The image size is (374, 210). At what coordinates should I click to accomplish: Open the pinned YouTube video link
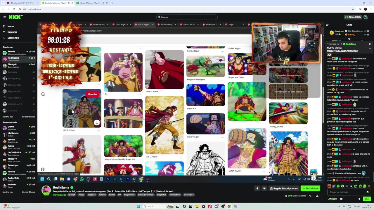tap(342, 51)
